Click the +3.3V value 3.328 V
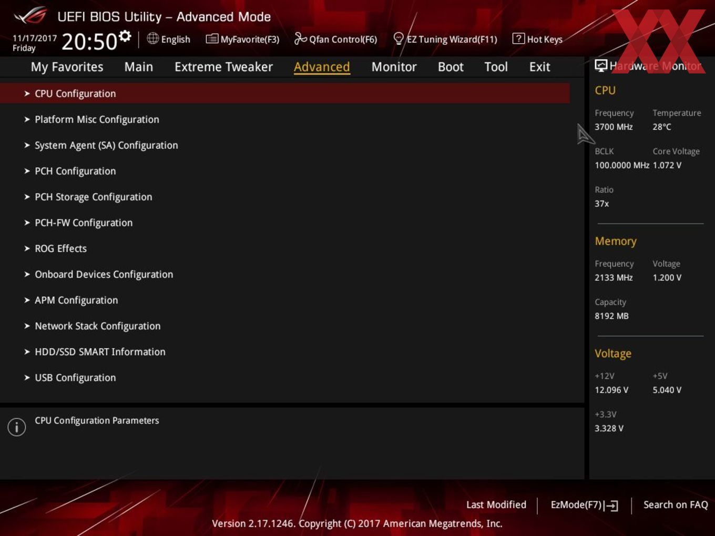 click(x=609, y=428)
